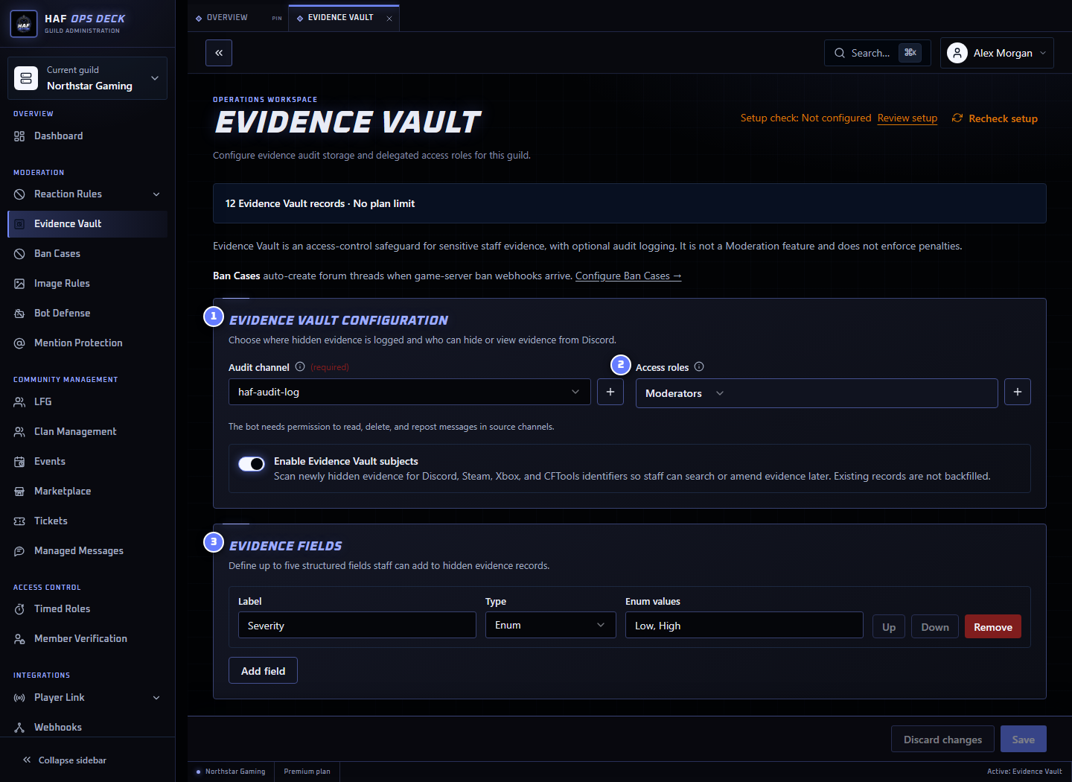This screenshot has height=782, width=1072.
Task: Click the Marketplace storefront icon
Action: pos(19,492)
